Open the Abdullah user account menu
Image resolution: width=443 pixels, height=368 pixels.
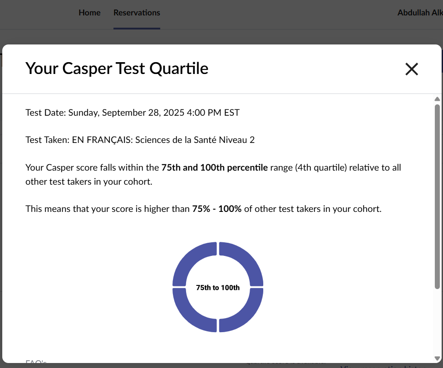click(419, 13)
